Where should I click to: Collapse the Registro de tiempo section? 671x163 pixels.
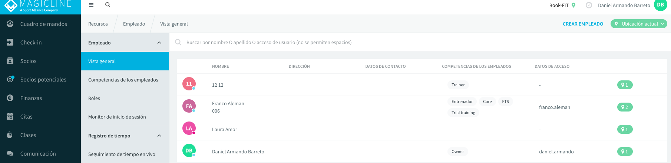click(159, 136)
